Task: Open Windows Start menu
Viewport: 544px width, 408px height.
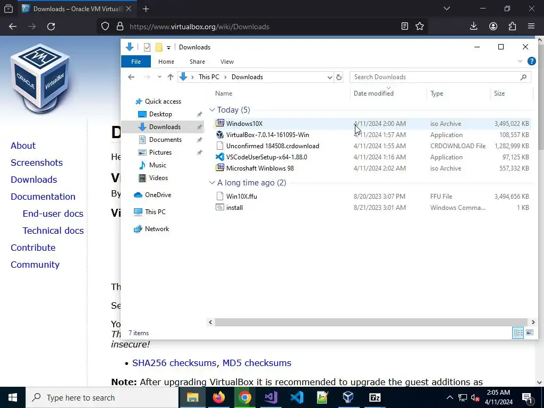Action: 13,397
